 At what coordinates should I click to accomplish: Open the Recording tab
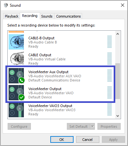30,16
